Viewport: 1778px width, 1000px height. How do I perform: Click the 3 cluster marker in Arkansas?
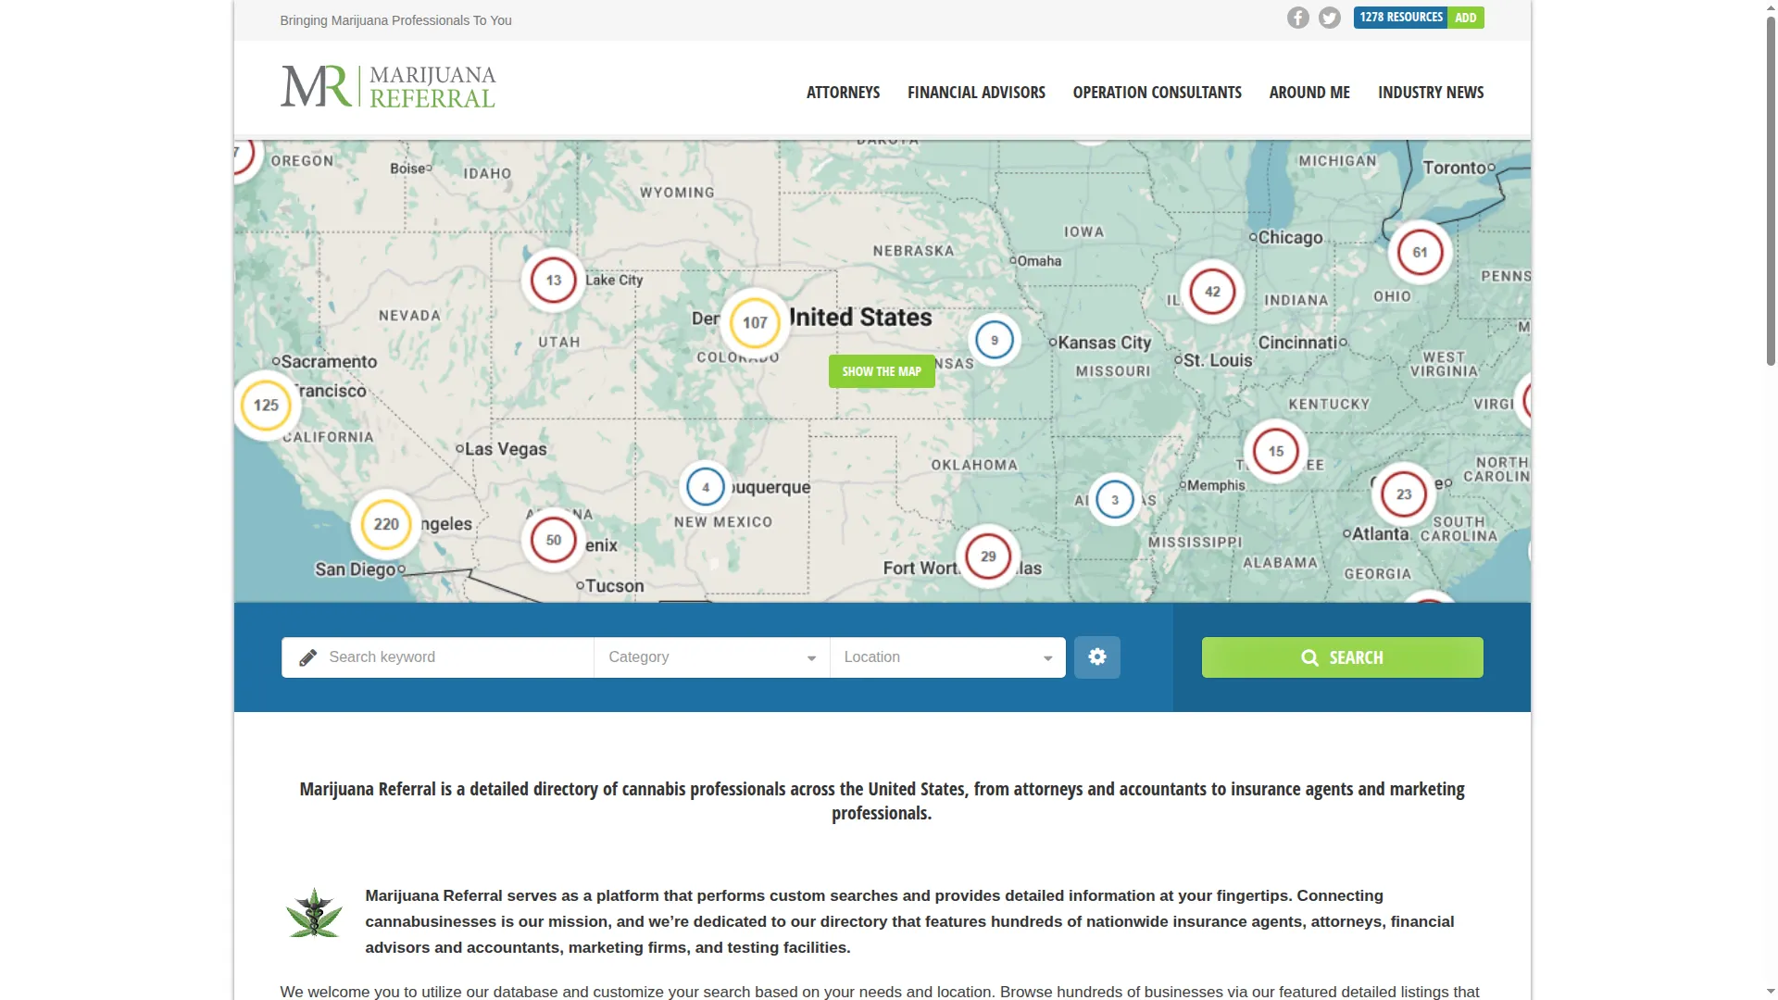coord(1114,500)
